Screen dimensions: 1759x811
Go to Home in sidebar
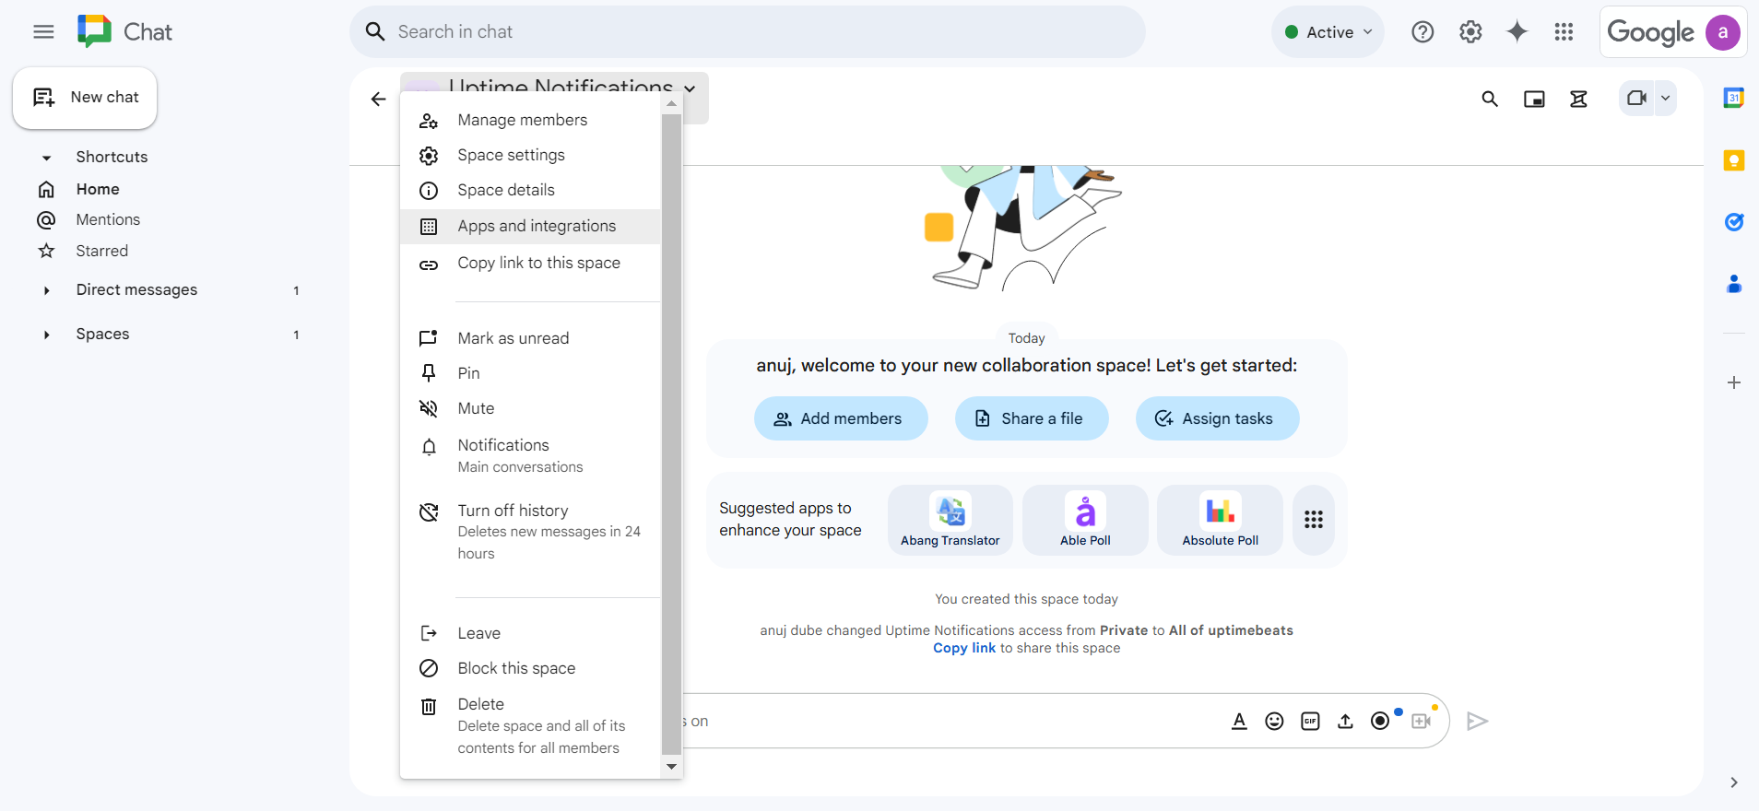97,189
